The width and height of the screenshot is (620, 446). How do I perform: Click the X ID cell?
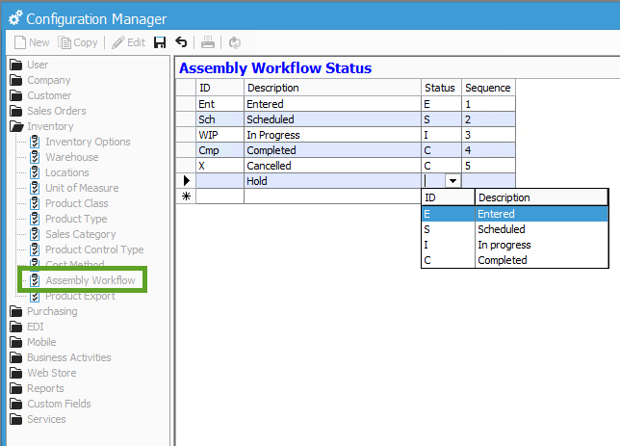220,166
